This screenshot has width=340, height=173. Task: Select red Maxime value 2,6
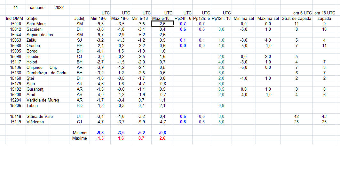pyautogui.click(x=162, y=138)
